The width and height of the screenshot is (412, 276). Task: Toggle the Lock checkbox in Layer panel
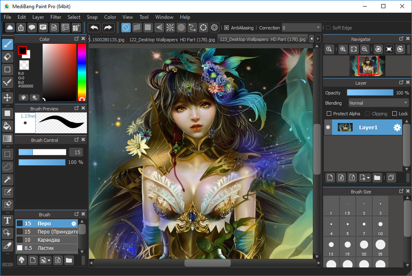pyautogui.click(x=394, y=114)
